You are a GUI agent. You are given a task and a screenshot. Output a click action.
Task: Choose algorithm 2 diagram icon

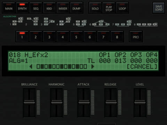32,22
